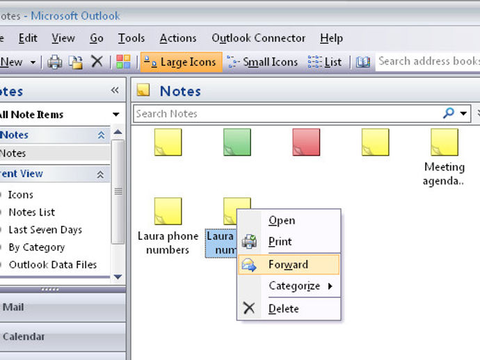Collapse the My Notes section header

(101, 136)
